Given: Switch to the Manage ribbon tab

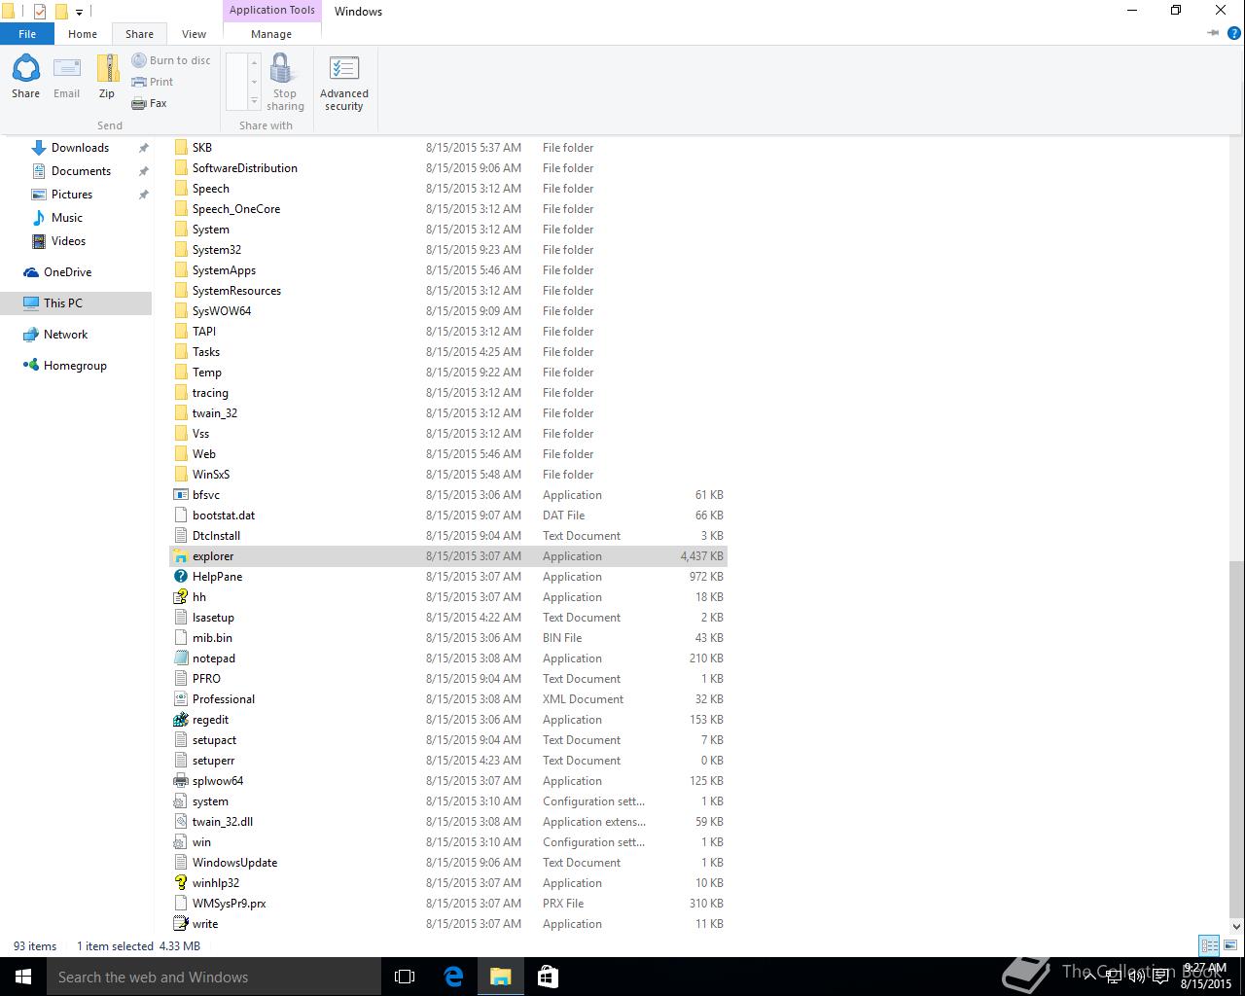Looking at the screenshot, I should point(271,34).
